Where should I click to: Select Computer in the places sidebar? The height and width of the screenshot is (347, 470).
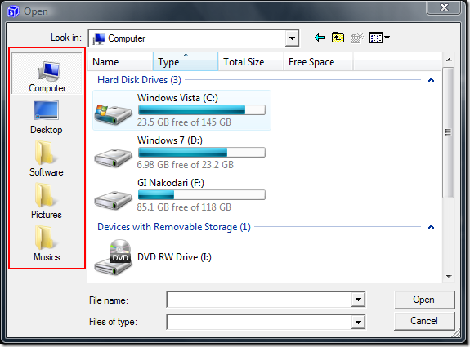tap(47, 77)
